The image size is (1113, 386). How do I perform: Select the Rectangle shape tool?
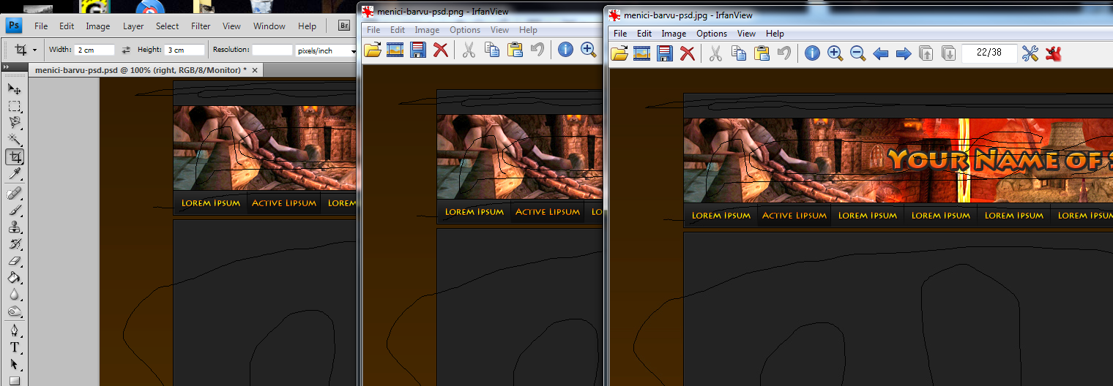[x=15, y=379]
